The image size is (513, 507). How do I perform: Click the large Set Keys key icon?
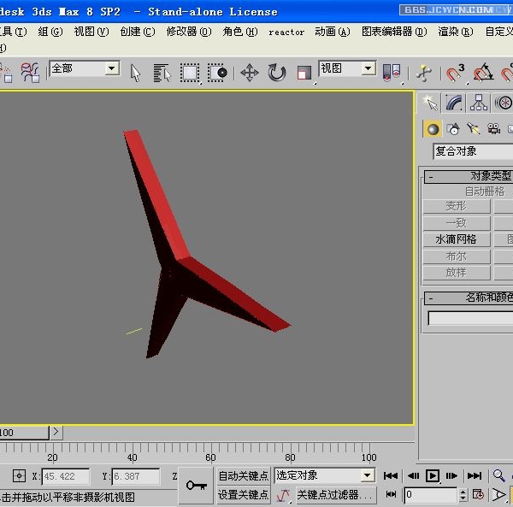click(x=196, y=486)
